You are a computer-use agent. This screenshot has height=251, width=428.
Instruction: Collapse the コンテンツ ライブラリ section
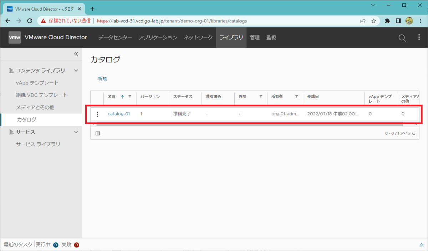point(76,71)
